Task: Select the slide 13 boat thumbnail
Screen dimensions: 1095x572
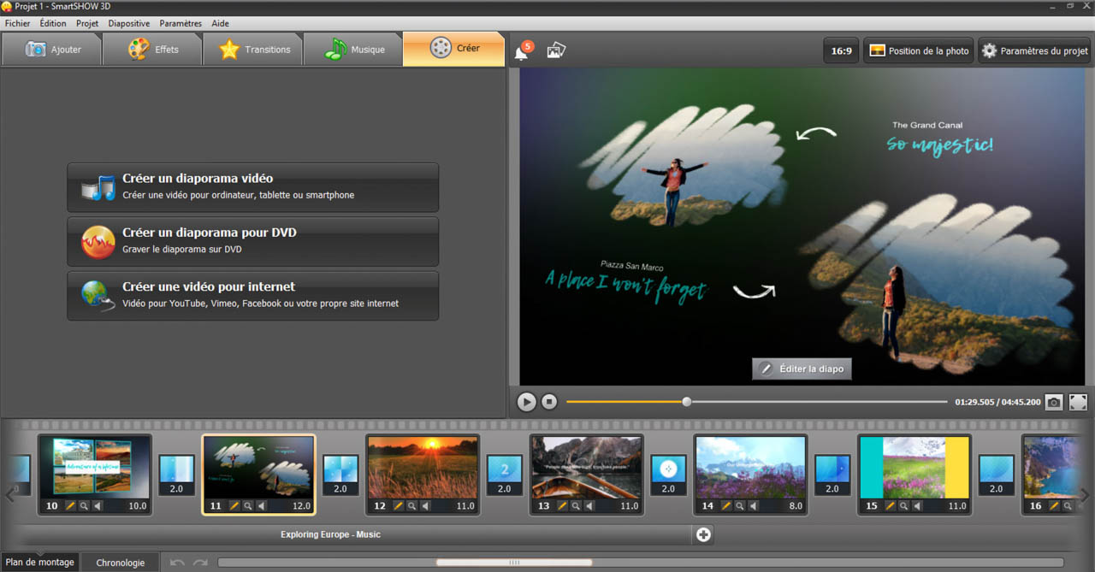Action: point(587,468)
